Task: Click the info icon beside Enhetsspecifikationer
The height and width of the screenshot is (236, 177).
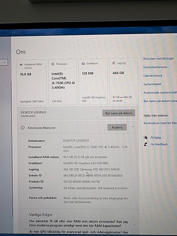Action: click(23, 128)
